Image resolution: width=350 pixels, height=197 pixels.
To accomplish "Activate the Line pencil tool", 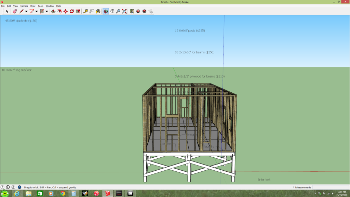I will click(22, 11).
